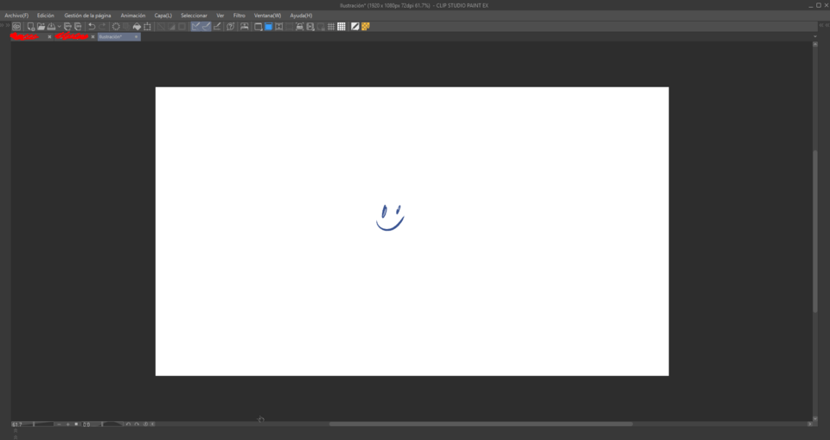Click the Redo arrow icon
Viewport: 830px width, 440px height.
[x=103, y=27]
